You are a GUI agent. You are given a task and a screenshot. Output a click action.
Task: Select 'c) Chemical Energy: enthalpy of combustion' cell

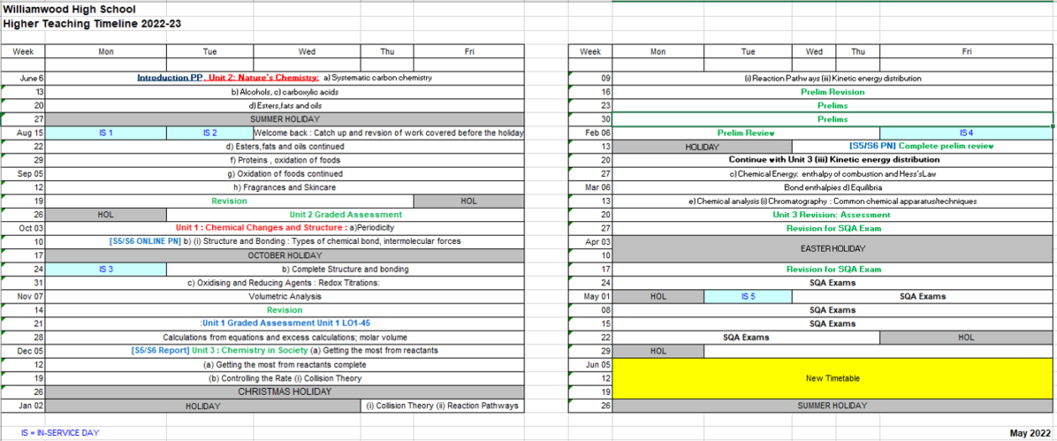pos(832,174)
